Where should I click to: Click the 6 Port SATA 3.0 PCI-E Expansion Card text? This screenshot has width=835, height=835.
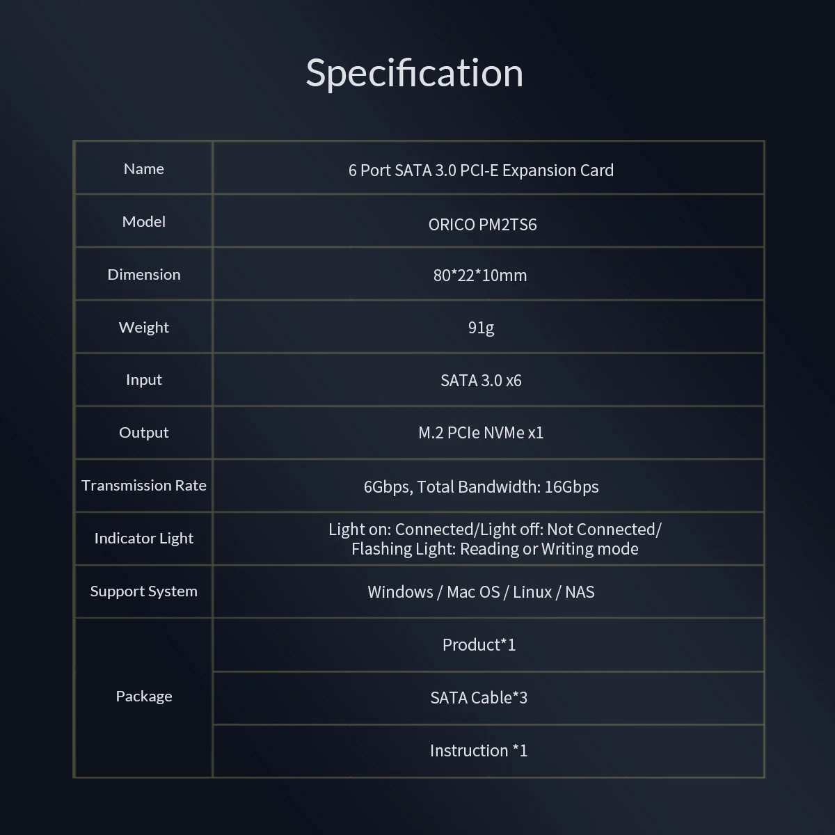click(x=481, y=170)
